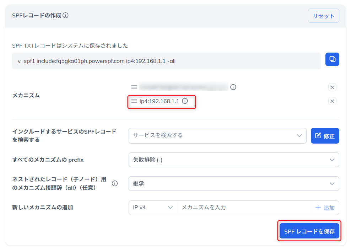Viewport: 351px width, 247px height.
Task: Open the 継承 nested mechanism dropdown
Action: pos(234,183)
